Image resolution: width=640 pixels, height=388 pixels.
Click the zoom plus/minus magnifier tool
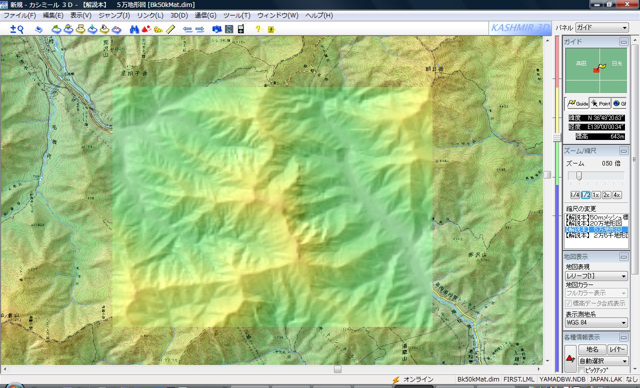[17, 29]
